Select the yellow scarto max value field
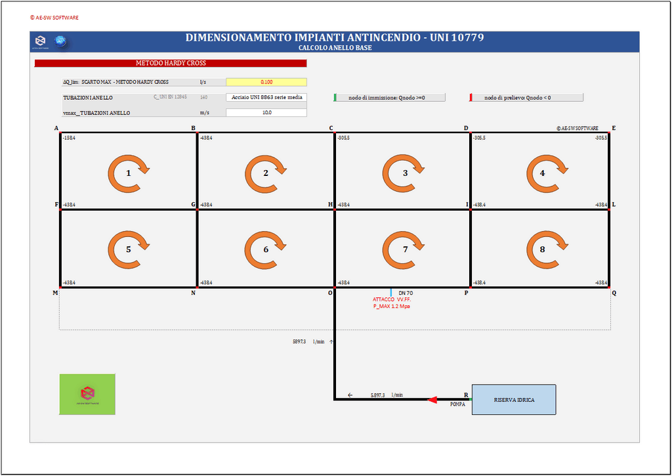The width and height of the screenshot is (672, 476). coord(266,82)
